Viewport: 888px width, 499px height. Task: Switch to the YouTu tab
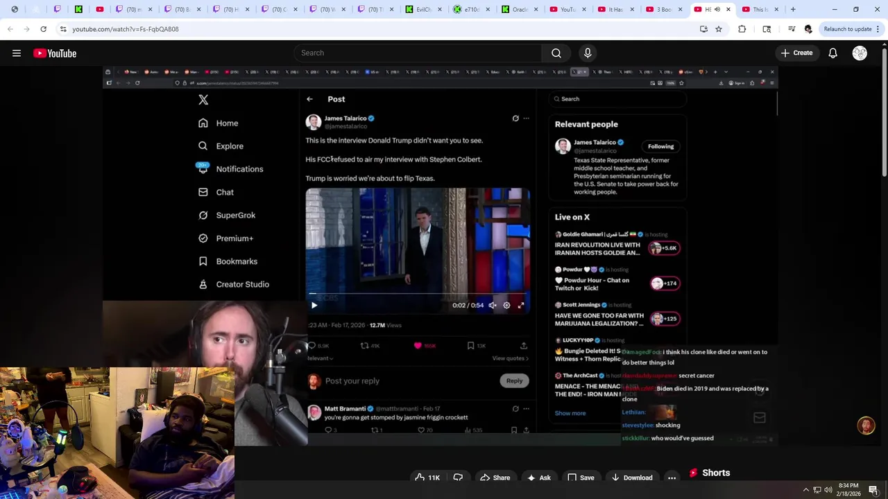point(567,9)
